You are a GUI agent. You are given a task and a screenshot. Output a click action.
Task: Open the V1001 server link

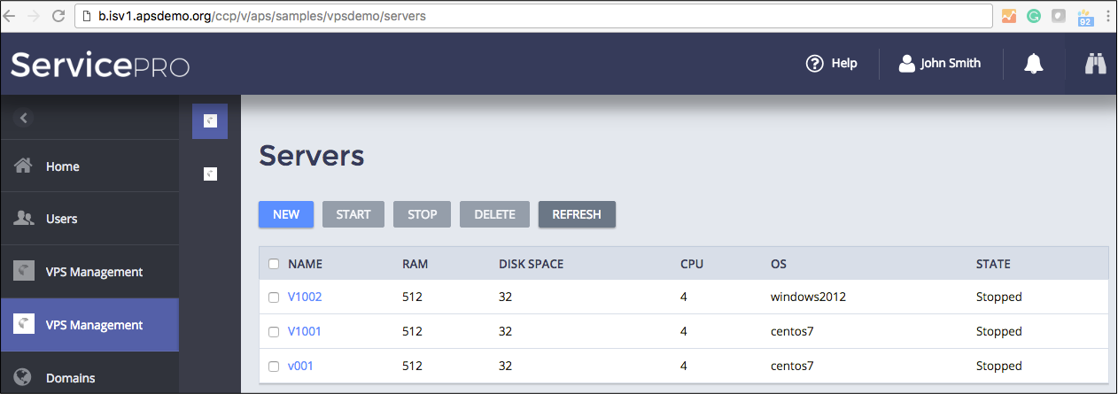[305, 332]
